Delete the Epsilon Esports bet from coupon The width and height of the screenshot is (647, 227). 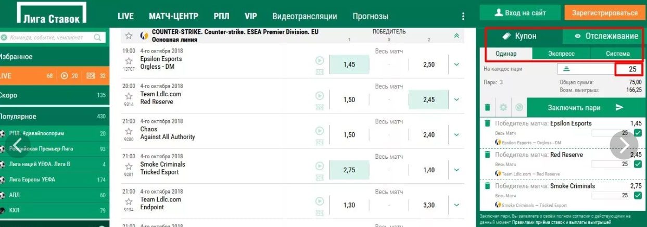pos(487,123)
